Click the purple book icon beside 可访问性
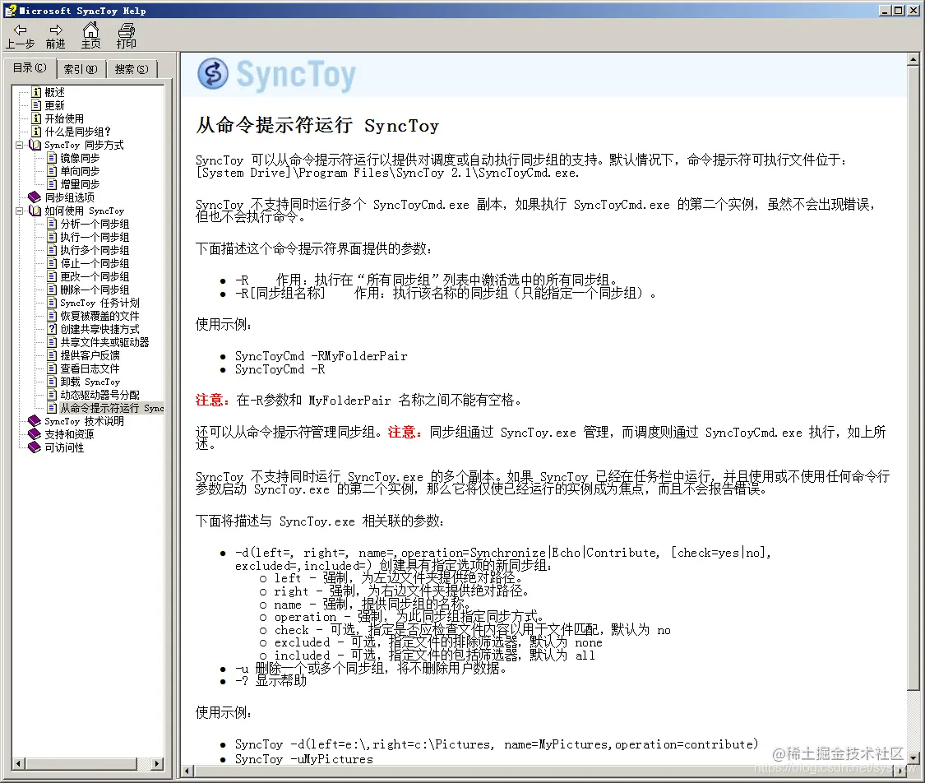The height and width of the screenshot is (783, 925). tap(35, 447)
